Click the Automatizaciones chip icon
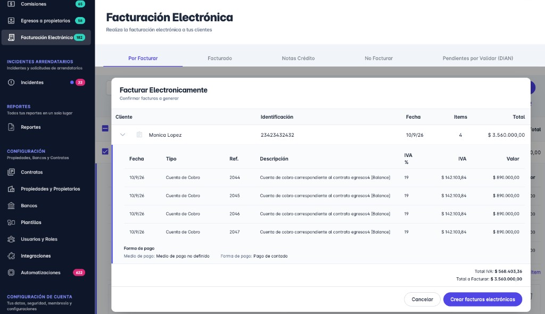 [x=11, y=272]
